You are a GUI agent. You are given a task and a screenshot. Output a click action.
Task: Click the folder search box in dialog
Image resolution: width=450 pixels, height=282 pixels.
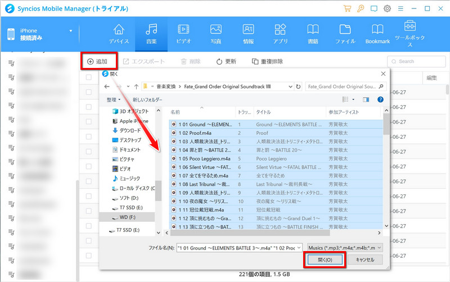coord(345,87)
